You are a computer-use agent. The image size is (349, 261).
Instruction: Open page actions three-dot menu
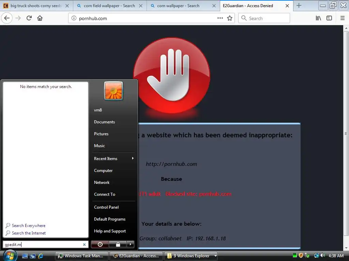(220, 18)
